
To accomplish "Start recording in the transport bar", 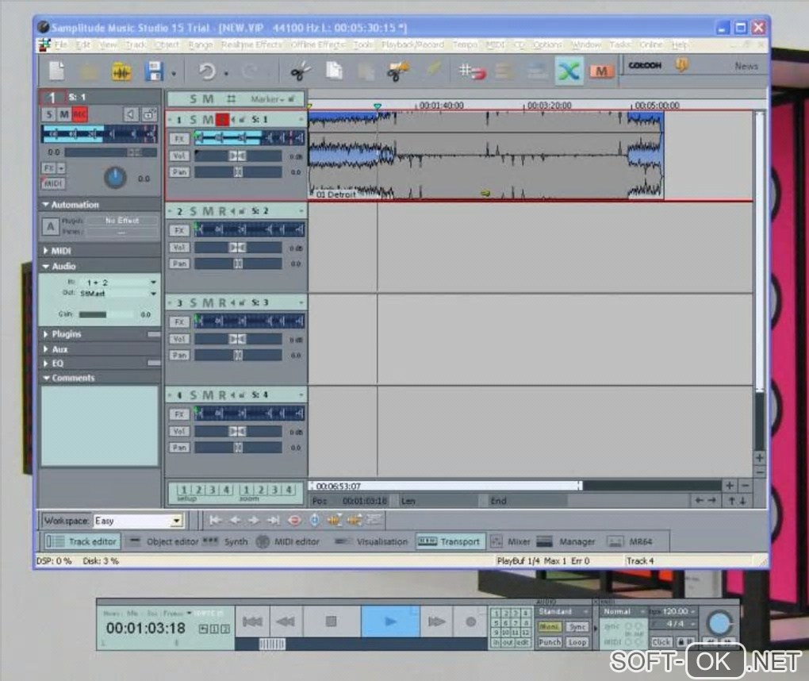I will coord(470,621).
